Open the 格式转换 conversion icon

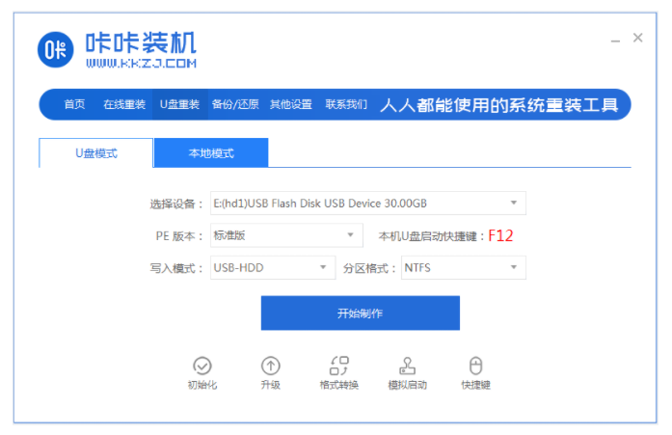[x=339, y=366]
